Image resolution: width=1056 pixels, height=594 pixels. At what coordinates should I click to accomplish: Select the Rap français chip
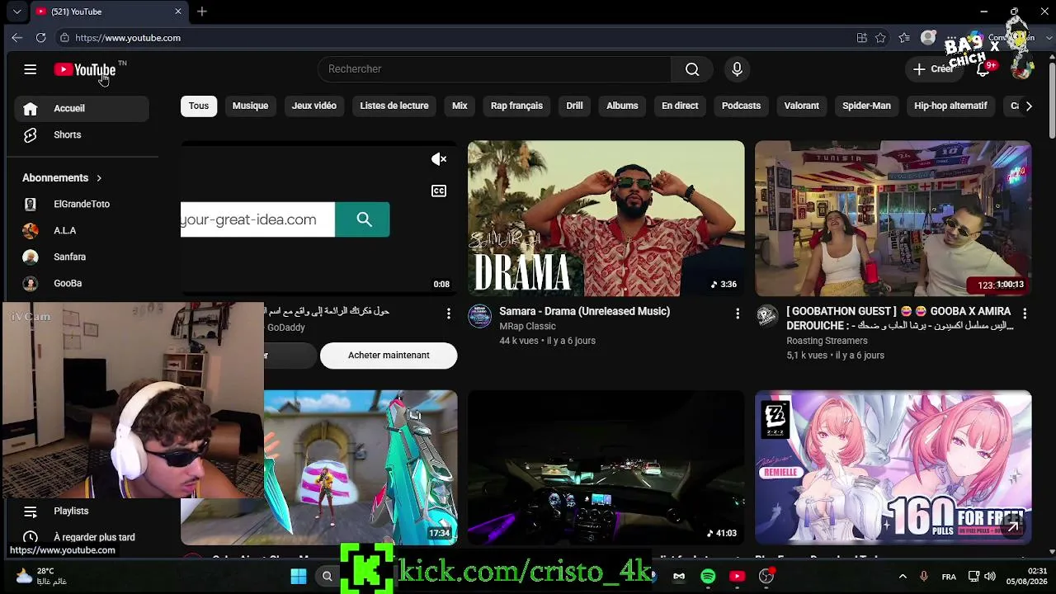click(516, 106)
